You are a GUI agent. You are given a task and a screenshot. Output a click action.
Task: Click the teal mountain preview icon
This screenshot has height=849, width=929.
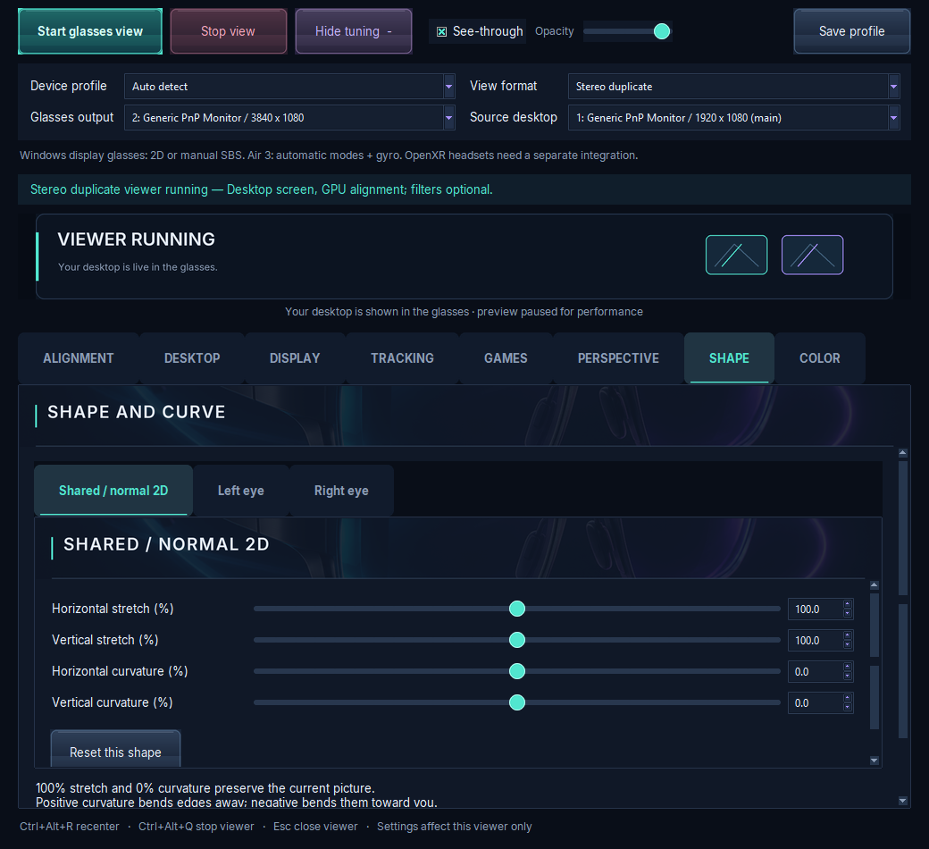(x=736, y=255)
